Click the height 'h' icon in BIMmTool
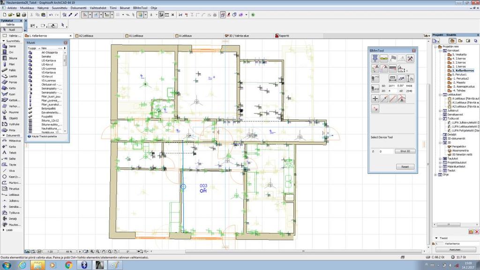The height and width of the screenshot is (270, 480). [410, 79]
